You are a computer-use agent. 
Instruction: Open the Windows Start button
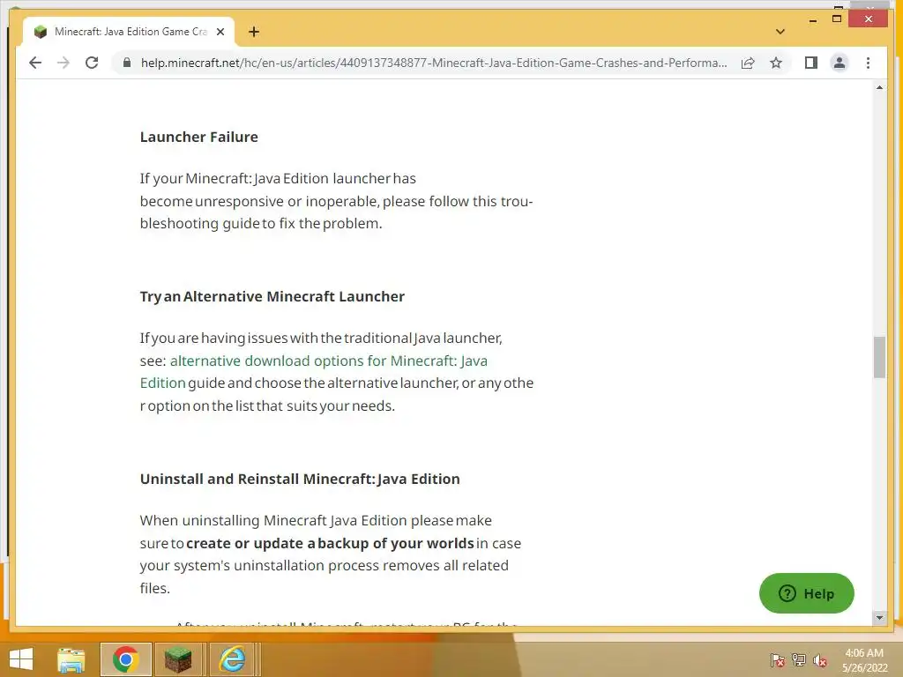click(21, 659)
